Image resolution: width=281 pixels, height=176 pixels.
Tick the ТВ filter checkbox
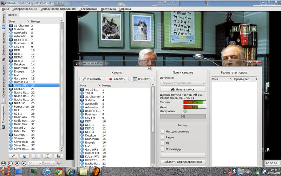coord(162,144)
